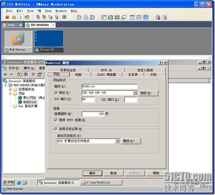The height and width of the screenshot is (195, 215).
Task: Toggle the keep HTTP connection checkbox
Action: [x=55, y=120]
